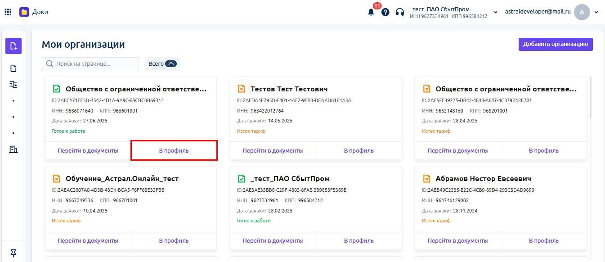Click the purple create document sidebar icon
605x262 pixels.
coord(13,46)
